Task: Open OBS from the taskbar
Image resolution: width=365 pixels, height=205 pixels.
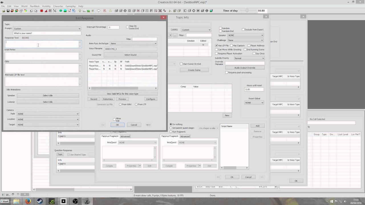Action: (75, 201)
